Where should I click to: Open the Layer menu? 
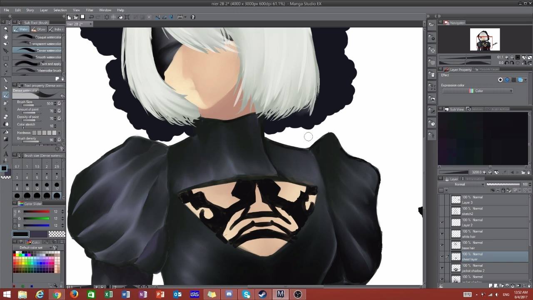point(44,10)
